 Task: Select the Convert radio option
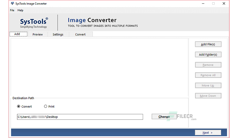24,107
